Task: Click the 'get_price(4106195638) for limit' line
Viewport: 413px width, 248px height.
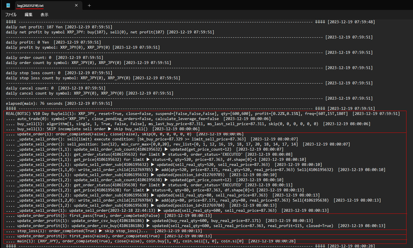Action: tap(155, 190)
